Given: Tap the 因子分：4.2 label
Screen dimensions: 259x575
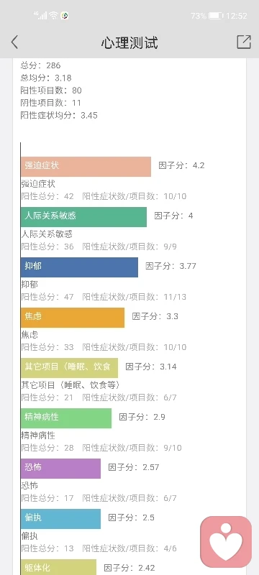Looking at the screenshot, I should tap(181, 165).
